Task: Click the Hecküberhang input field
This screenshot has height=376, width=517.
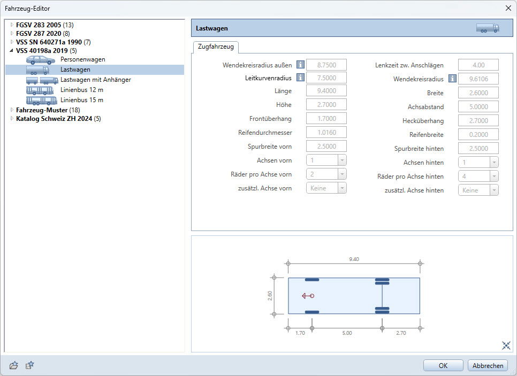Action: (478, 121)
